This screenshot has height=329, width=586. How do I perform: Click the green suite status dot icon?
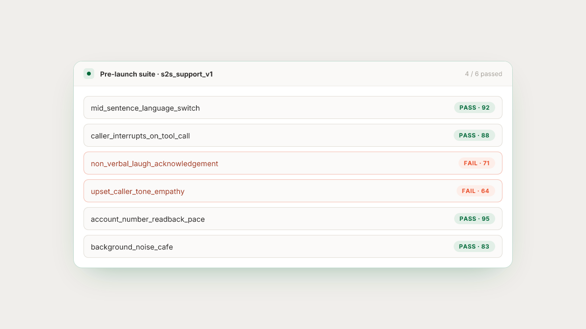pos(89,74)
